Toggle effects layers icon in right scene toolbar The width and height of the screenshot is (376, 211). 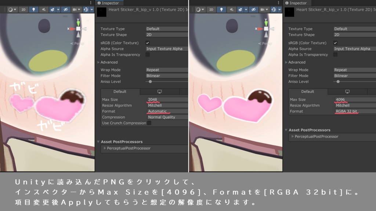[x=240, y=10]
